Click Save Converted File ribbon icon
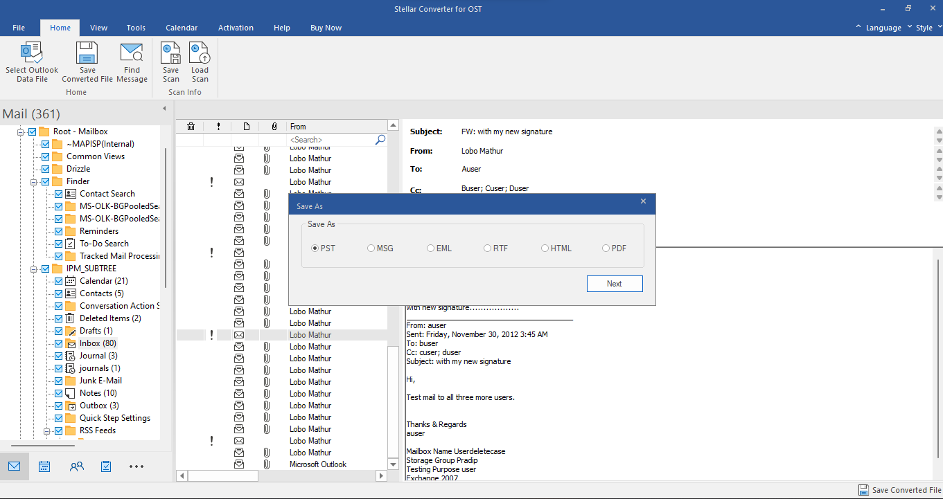943x499 pixels. [x=87, y=53]
